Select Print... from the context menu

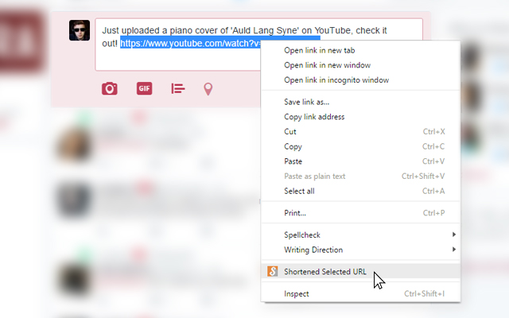360,213
